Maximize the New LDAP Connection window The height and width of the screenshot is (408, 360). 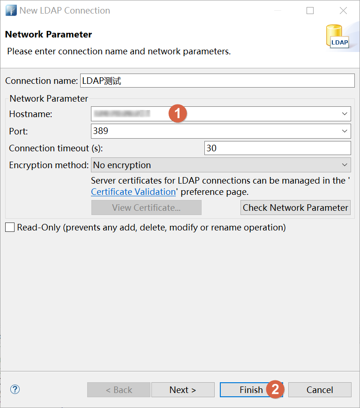coord(310,10)
